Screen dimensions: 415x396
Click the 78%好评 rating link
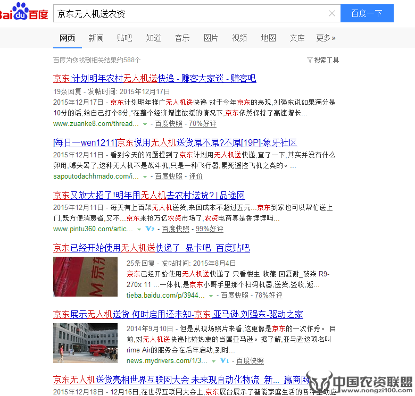pos(268,296)
